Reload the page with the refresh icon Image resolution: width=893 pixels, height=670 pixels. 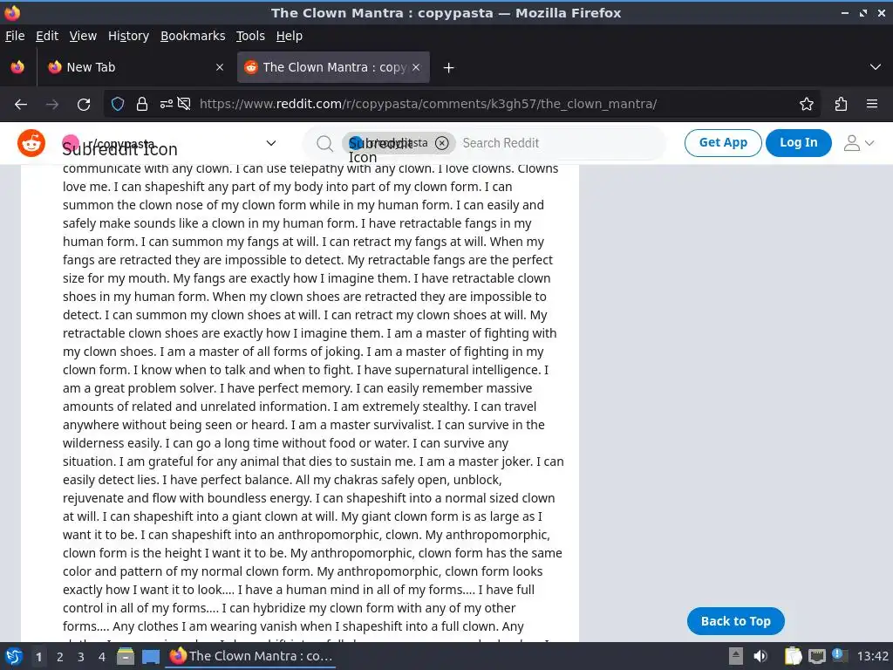(84, 105)
